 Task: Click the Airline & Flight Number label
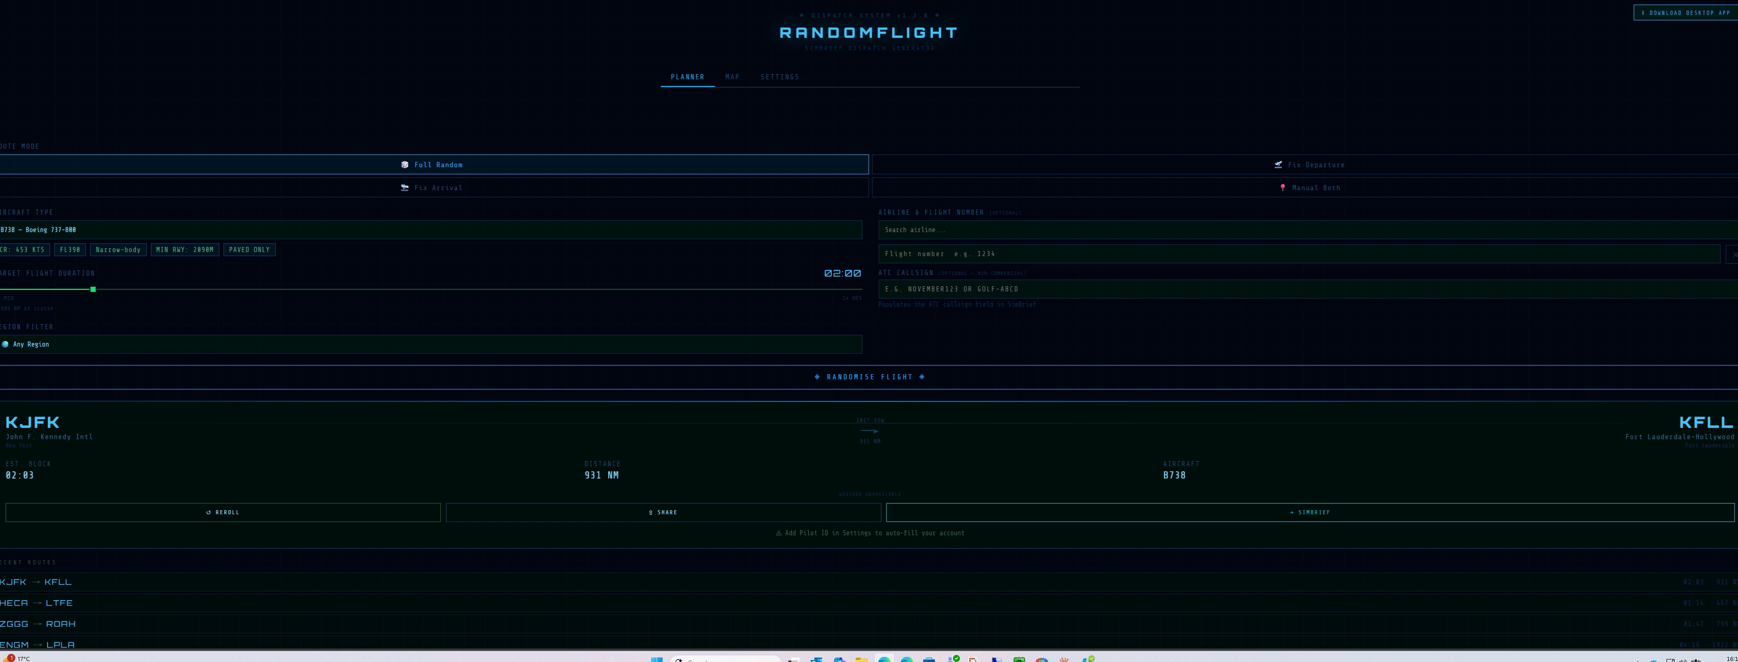[x=930, y=212]
